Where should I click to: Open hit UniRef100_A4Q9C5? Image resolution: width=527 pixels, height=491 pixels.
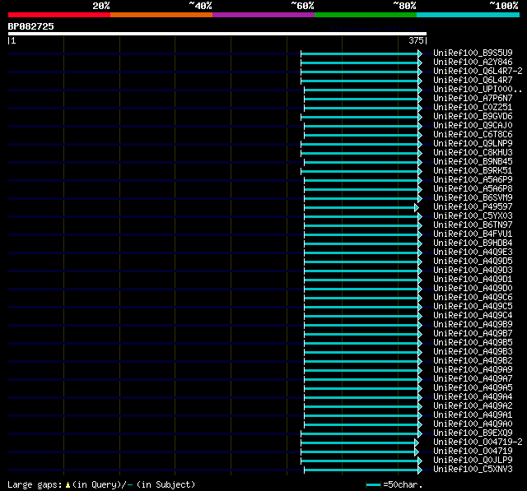[473, 307]
